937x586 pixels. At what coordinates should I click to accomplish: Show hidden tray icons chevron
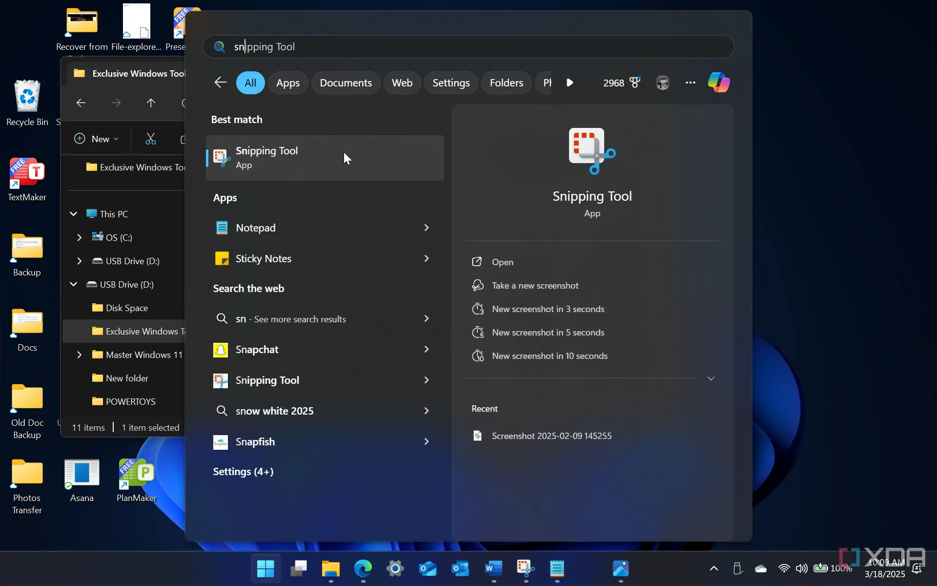click(713, 568)
